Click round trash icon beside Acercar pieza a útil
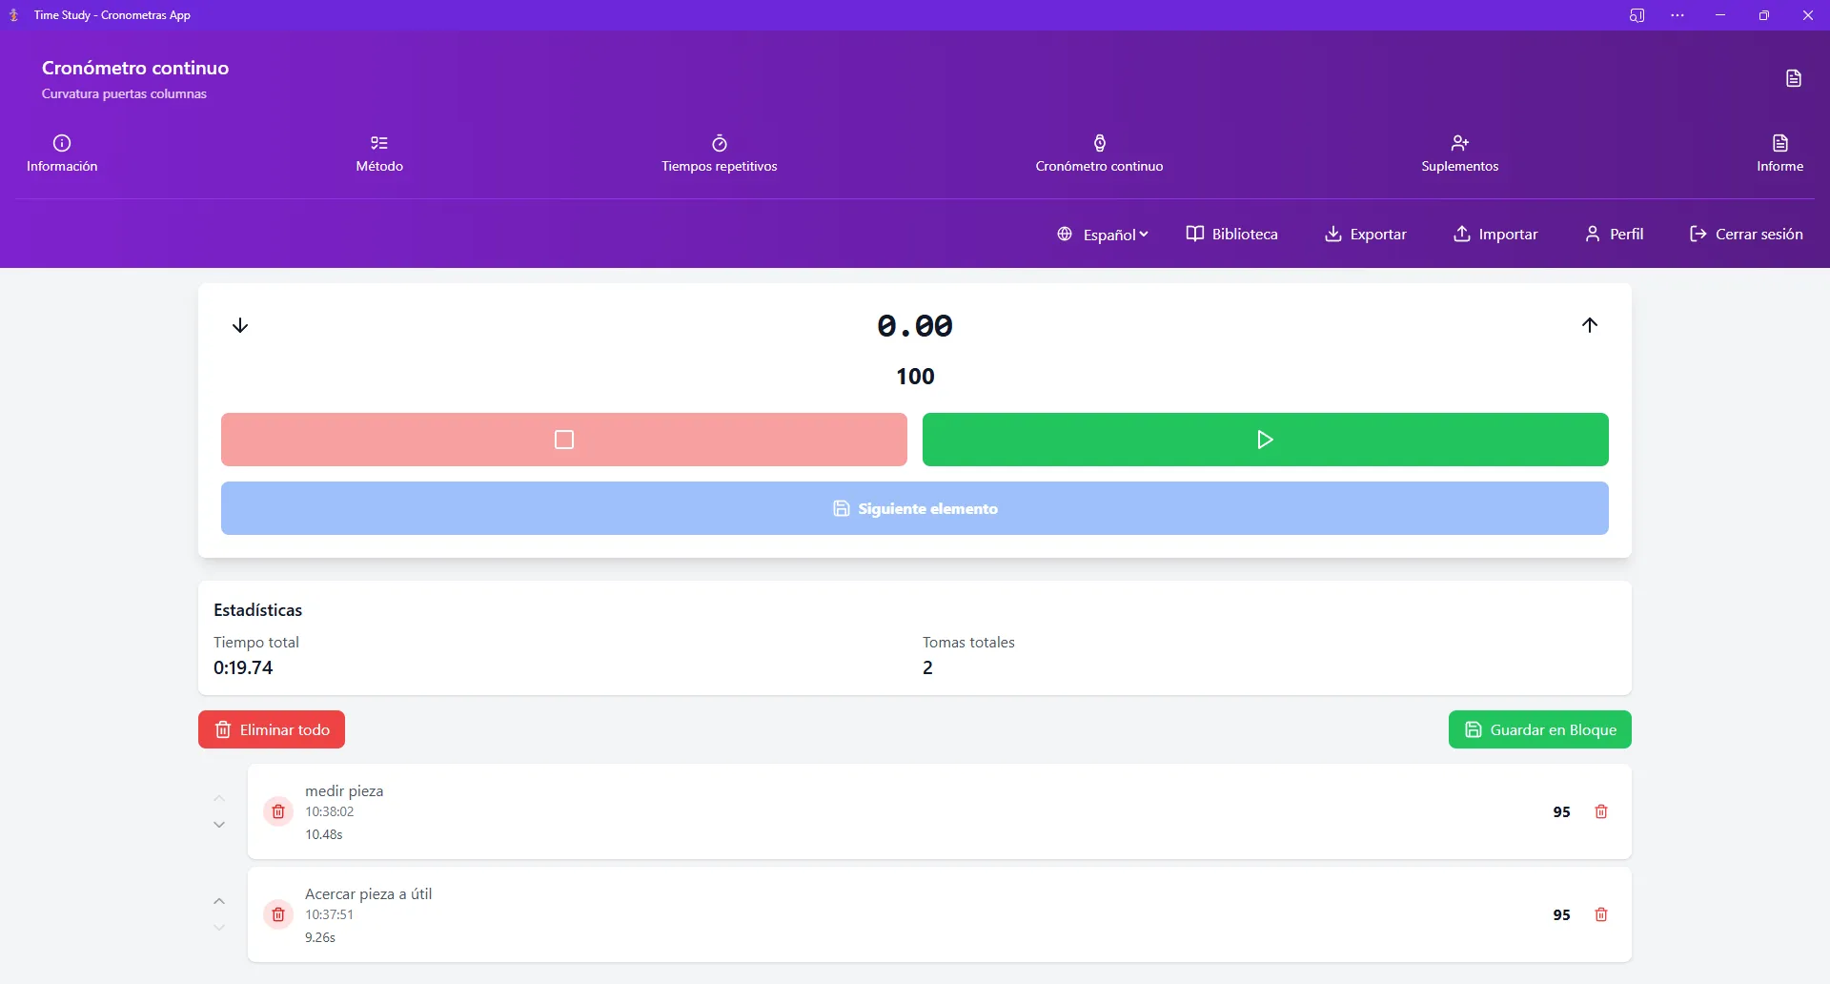The image size is (1830, 984). point(278,914)
